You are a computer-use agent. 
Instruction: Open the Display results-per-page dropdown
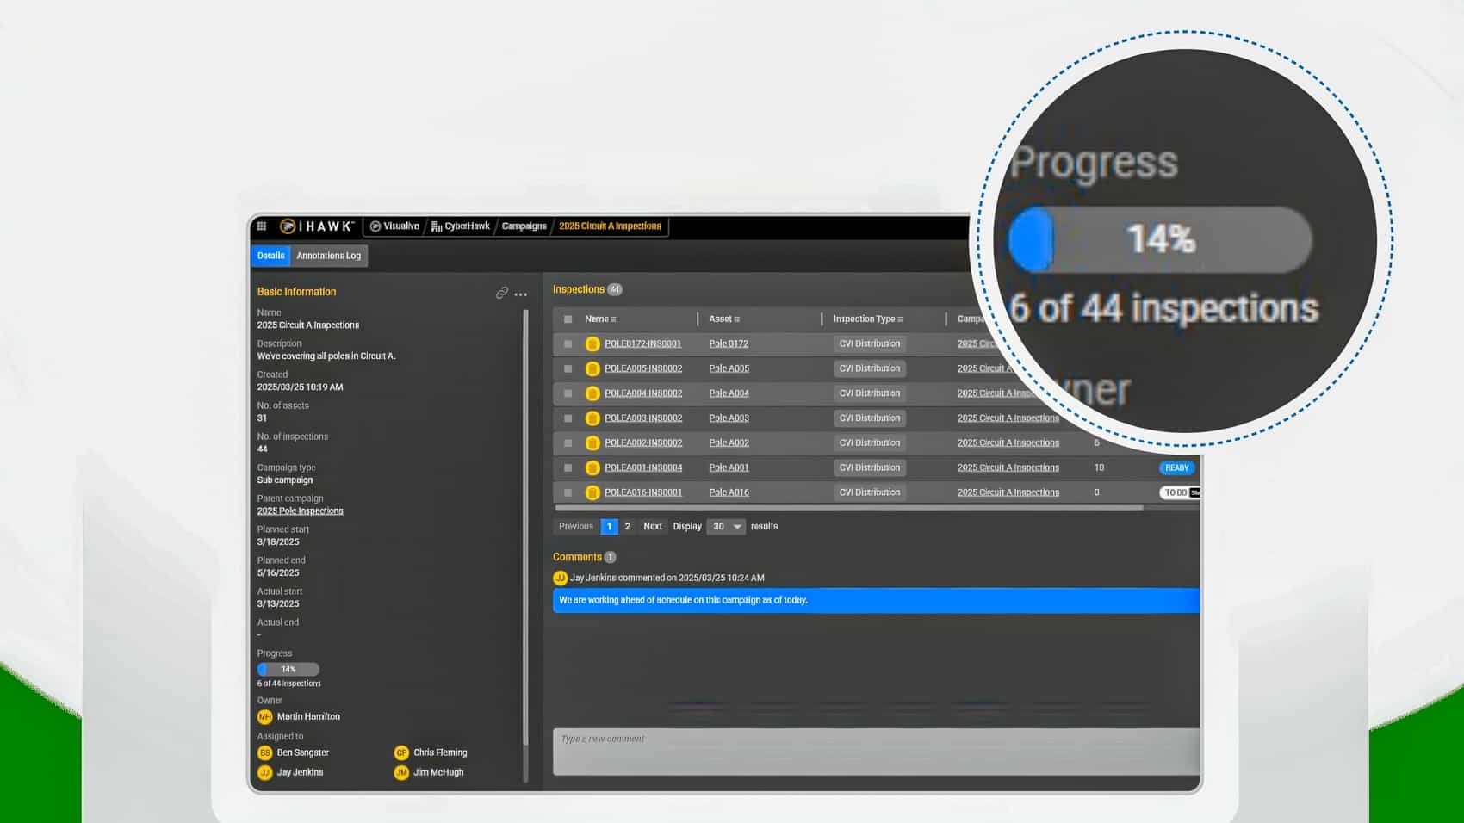click(726, 527)
